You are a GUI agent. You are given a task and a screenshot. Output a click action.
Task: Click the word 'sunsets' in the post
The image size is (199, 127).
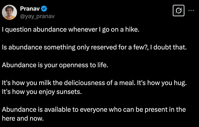[68, 92]
